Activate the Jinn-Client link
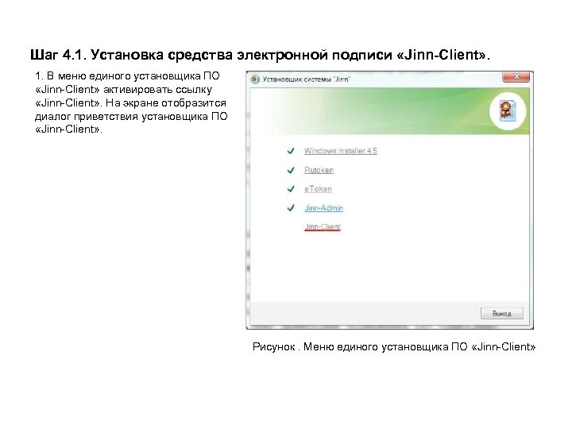Image resolution: width=572 pixels, height=429 pixels. pyautogui.click(x=323, y=226)
